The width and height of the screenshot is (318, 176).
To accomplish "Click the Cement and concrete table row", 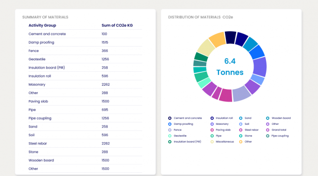I will [85, 34].
